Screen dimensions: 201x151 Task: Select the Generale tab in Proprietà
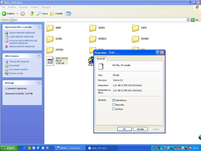101,59
